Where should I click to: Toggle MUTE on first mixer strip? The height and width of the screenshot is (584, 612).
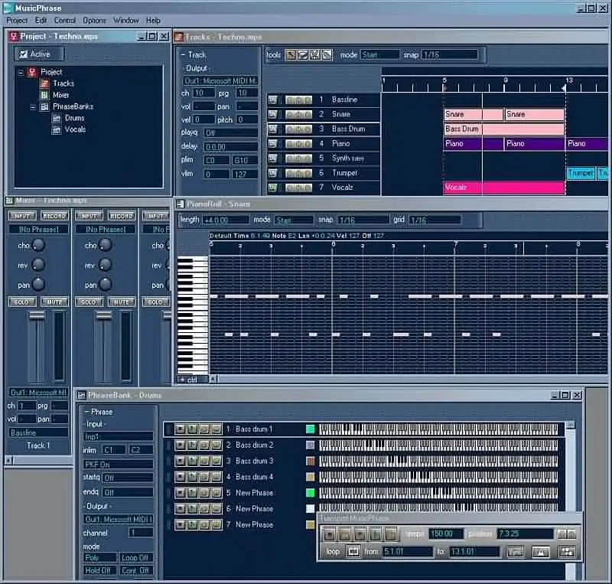pyautogui.click(x=54, y=302)
